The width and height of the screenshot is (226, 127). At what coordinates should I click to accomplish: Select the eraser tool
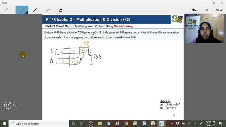pyautogui.click(x=60, y=10)
